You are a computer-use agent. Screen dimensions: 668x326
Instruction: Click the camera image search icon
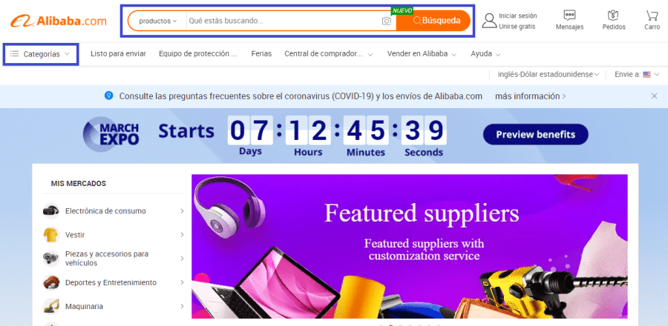coord(387,21)
